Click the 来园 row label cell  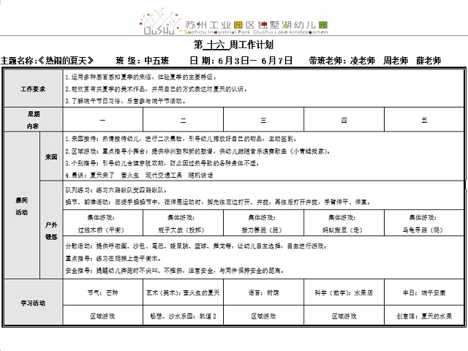(50, 156)
